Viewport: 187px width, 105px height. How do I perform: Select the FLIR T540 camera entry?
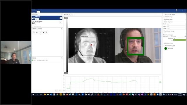click(47, 18)
